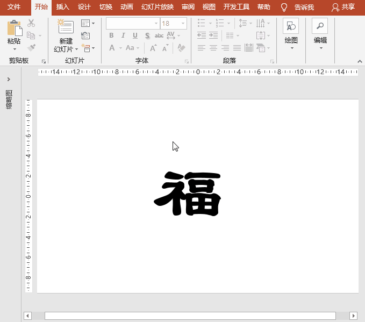Toggle Italic formatting
Image resolution: width=365 pixels, height=322 pixels.
point(123,35)
